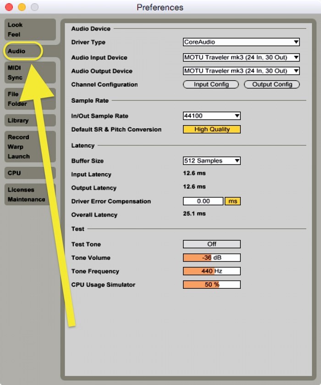Open the Driver Type CoreAudio dropdown
This screenshot has height=385, width=321.
[x=241, y=42]
